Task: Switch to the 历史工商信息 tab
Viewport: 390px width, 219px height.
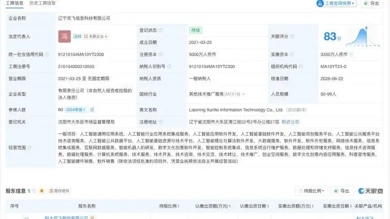Action: 42,3
